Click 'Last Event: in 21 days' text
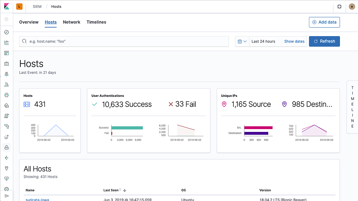 [x=38, y=73]
